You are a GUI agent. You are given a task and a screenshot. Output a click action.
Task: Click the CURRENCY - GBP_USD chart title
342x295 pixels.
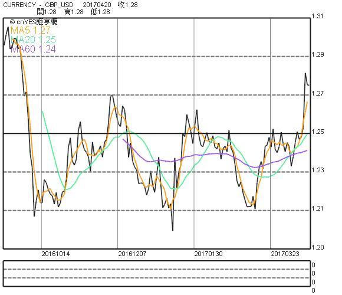tap(38, 5)
